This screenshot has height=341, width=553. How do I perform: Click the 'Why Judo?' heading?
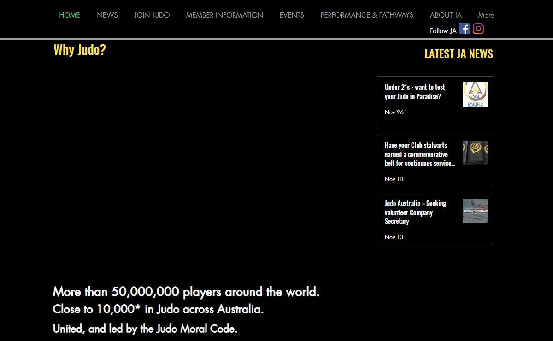click(x=80, y=50)
